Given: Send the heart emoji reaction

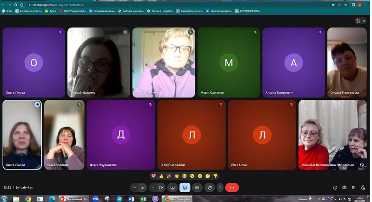Looking at the screenshot, I should tap(154, 176).
